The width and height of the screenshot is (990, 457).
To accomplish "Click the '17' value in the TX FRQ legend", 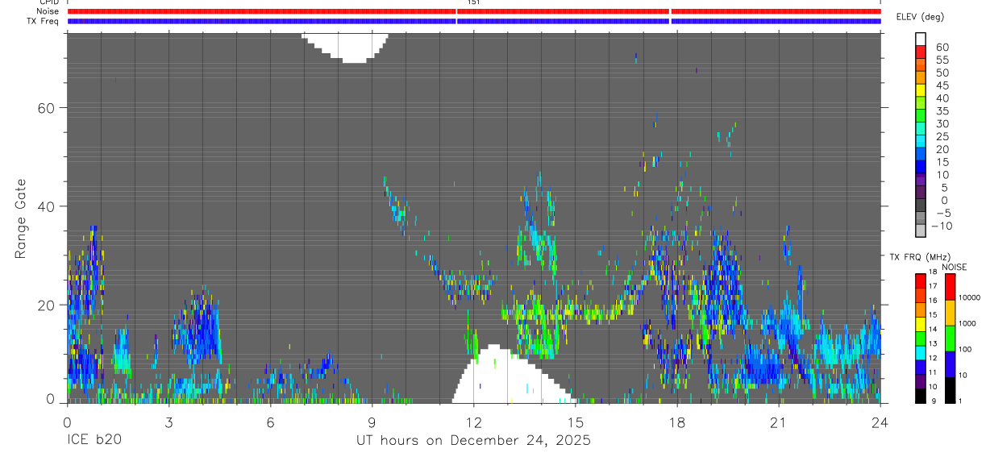I will [x=934, y=286].
